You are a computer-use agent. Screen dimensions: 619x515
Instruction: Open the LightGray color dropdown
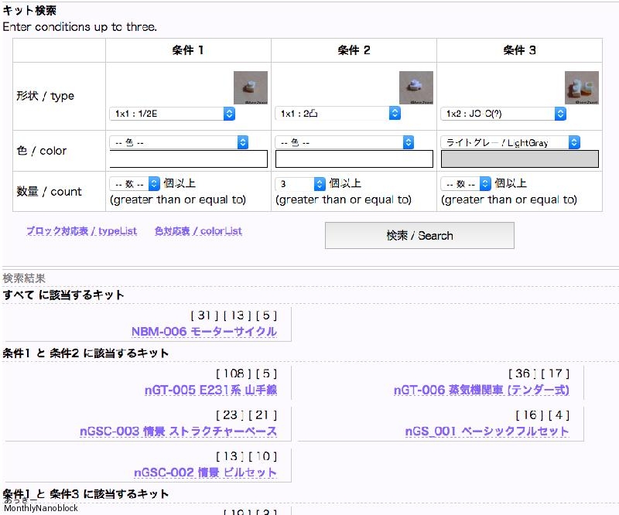click(x=510, y=142)
